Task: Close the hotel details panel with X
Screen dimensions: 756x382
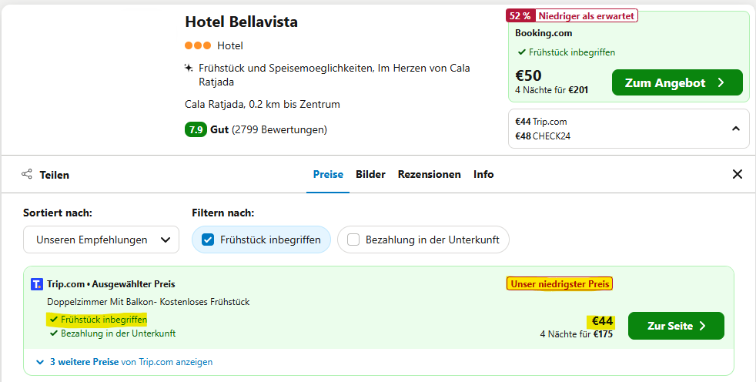Action: click(738, 174)
